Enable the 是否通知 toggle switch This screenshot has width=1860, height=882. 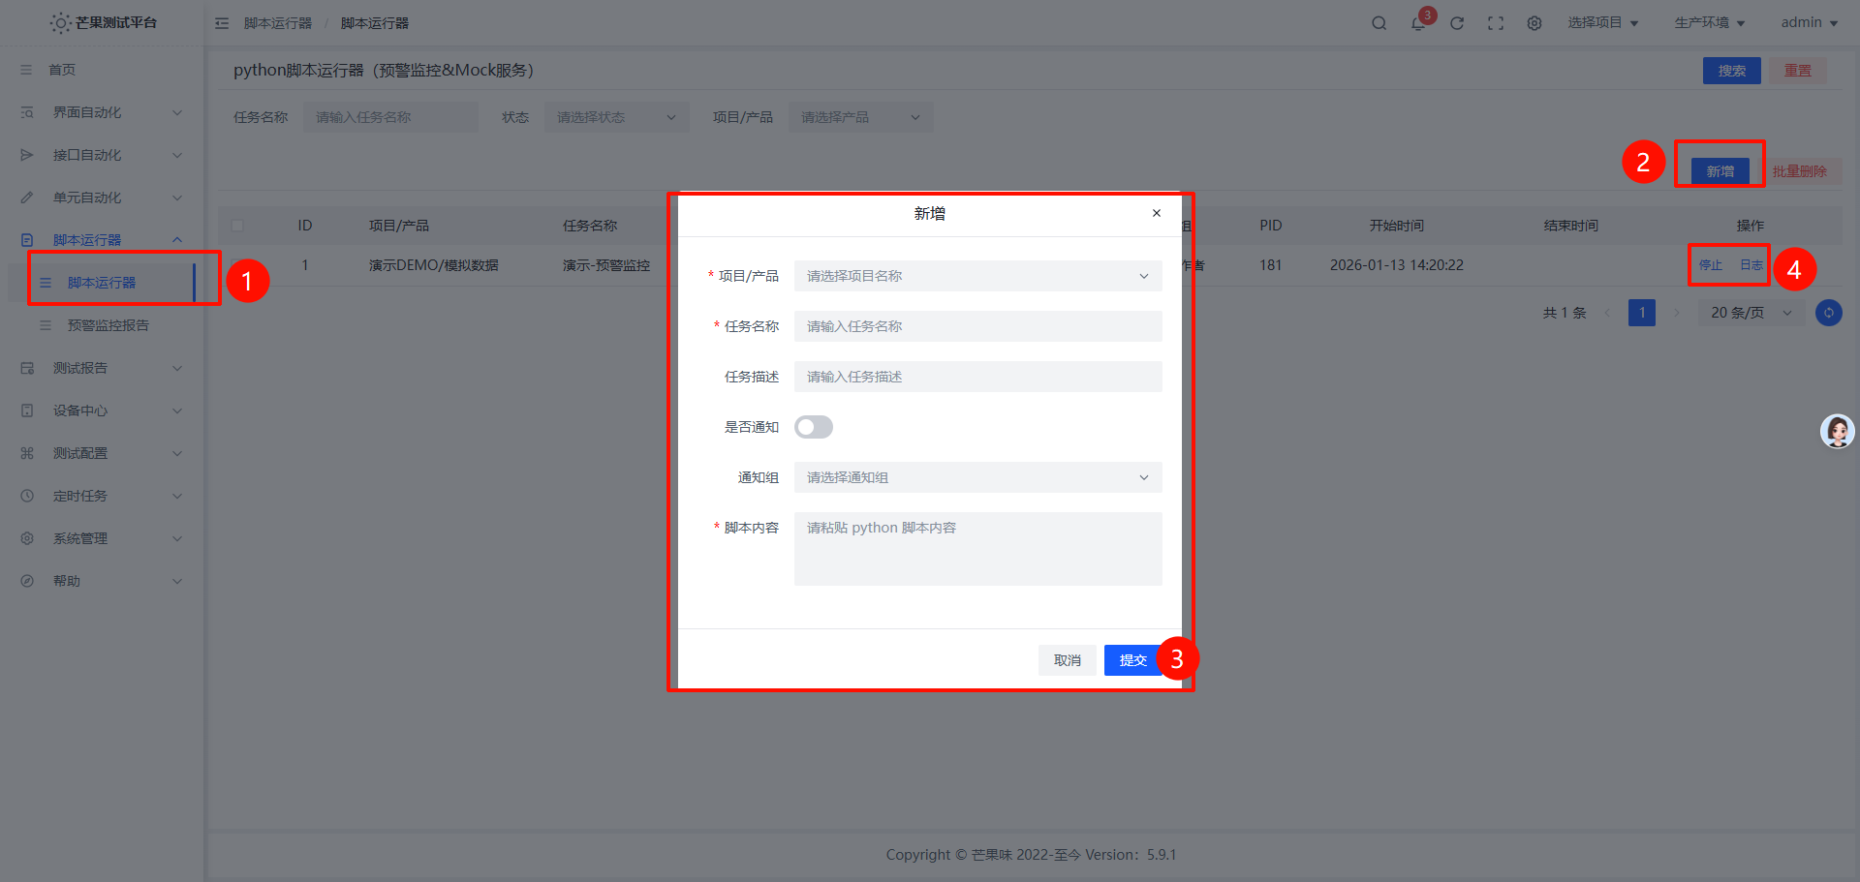pos(814,427)
